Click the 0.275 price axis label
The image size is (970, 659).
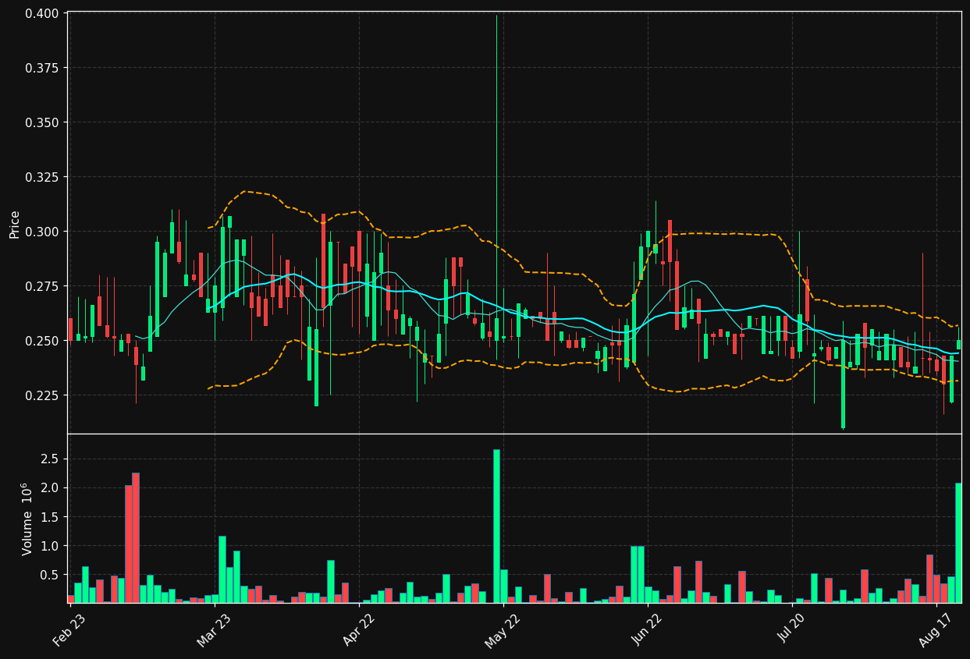pos(42,286)
